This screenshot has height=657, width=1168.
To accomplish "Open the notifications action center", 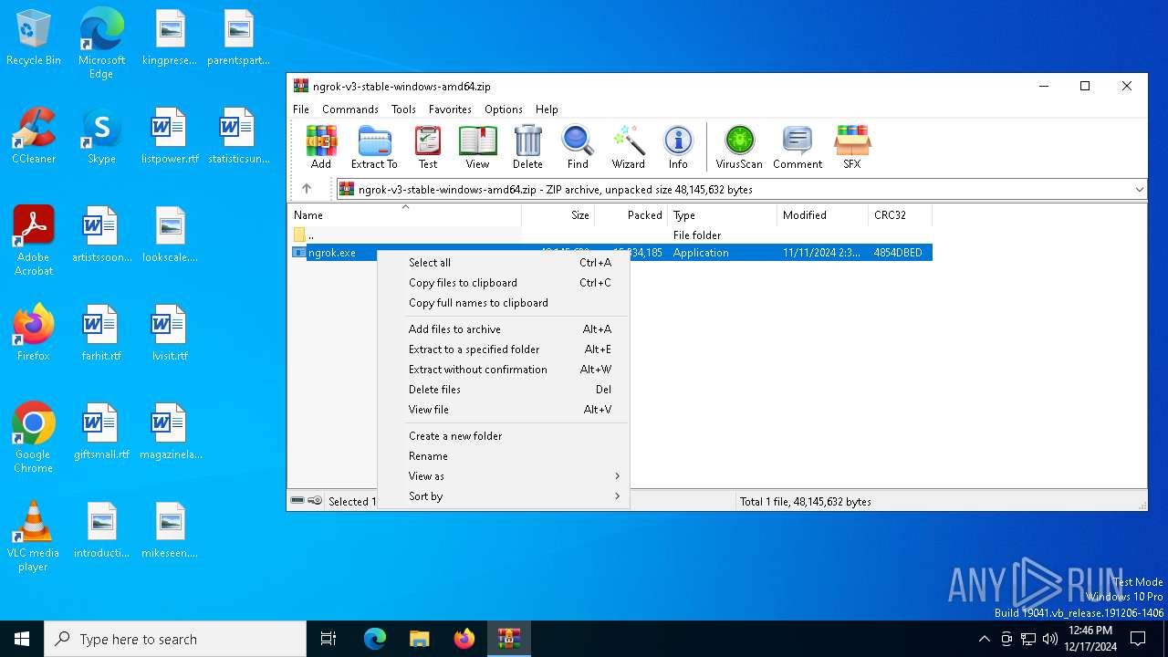I will [1138, 639].
